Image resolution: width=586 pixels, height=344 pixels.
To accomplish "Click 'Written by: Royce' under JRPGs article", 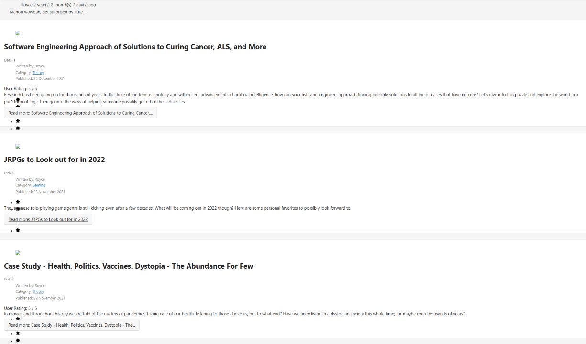I will [x=30, y=180].
